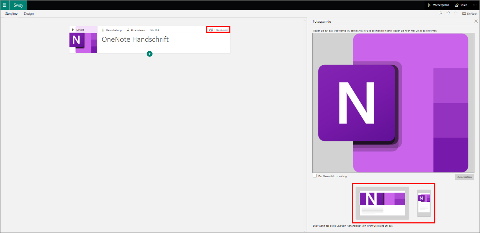Click the search magnifier icon

441,13
